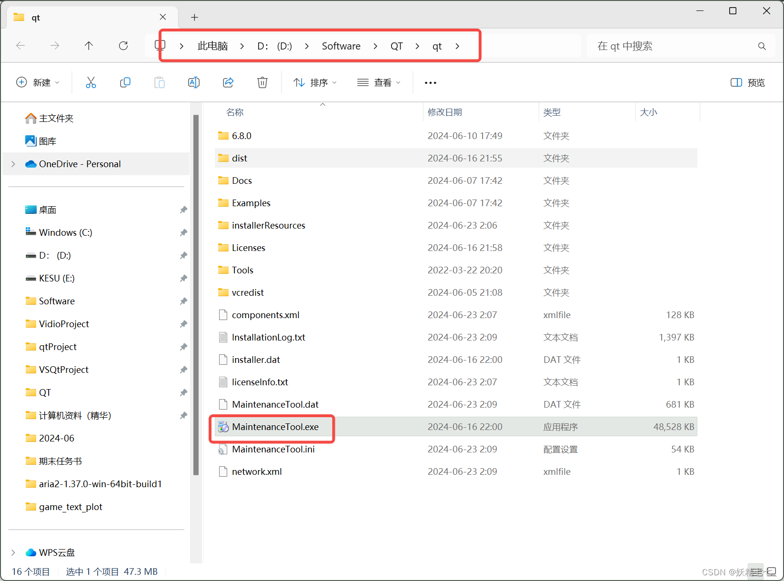Click 此电脑 breadcrumb in address bar
Screen dimensions: 784x581
pos(212,46)
